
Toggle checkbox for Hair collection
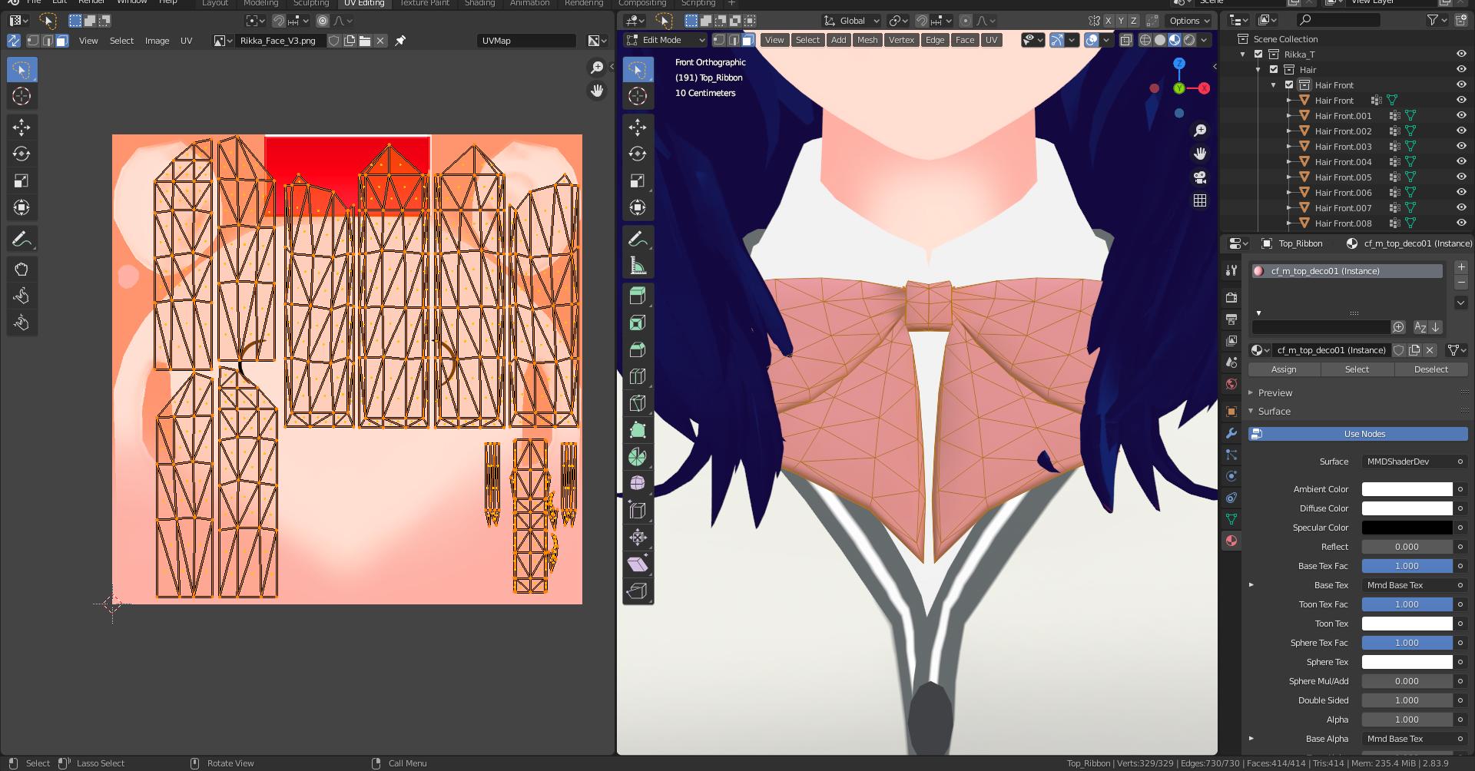(x=1274, y=69)
